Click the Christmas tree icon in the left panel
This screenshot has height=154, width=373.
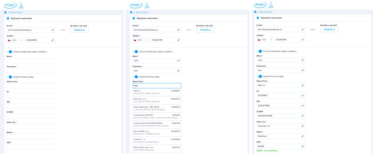tap(21, 5)
